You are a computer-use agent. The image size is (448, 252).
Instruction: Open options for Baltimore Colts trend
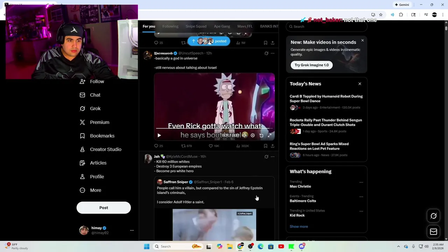point(361,197)
